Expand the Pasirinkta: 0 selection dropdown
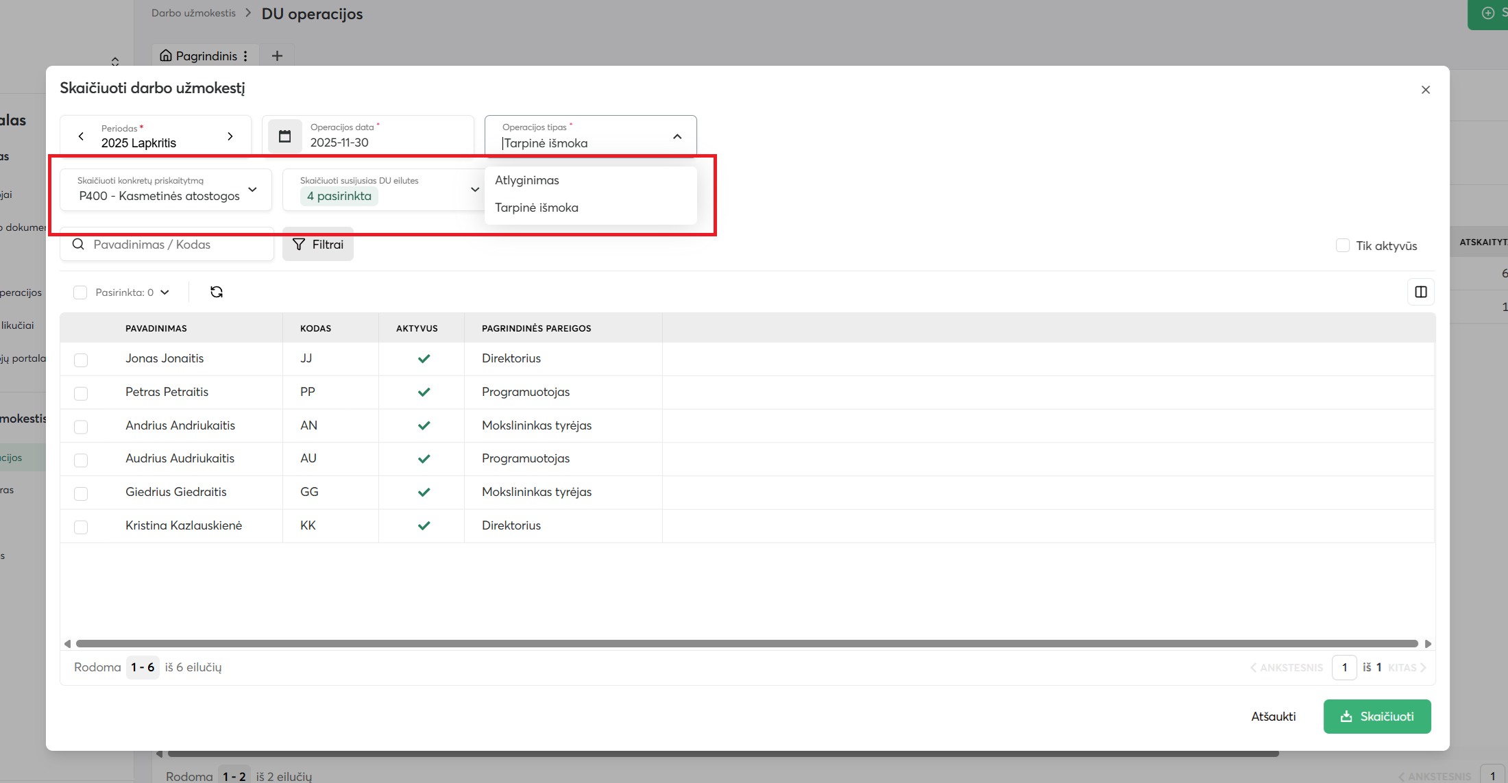The image size is (1508, 783). (165, 293)
